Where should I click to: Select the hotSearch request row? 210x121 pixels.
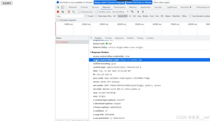(72, 42)
